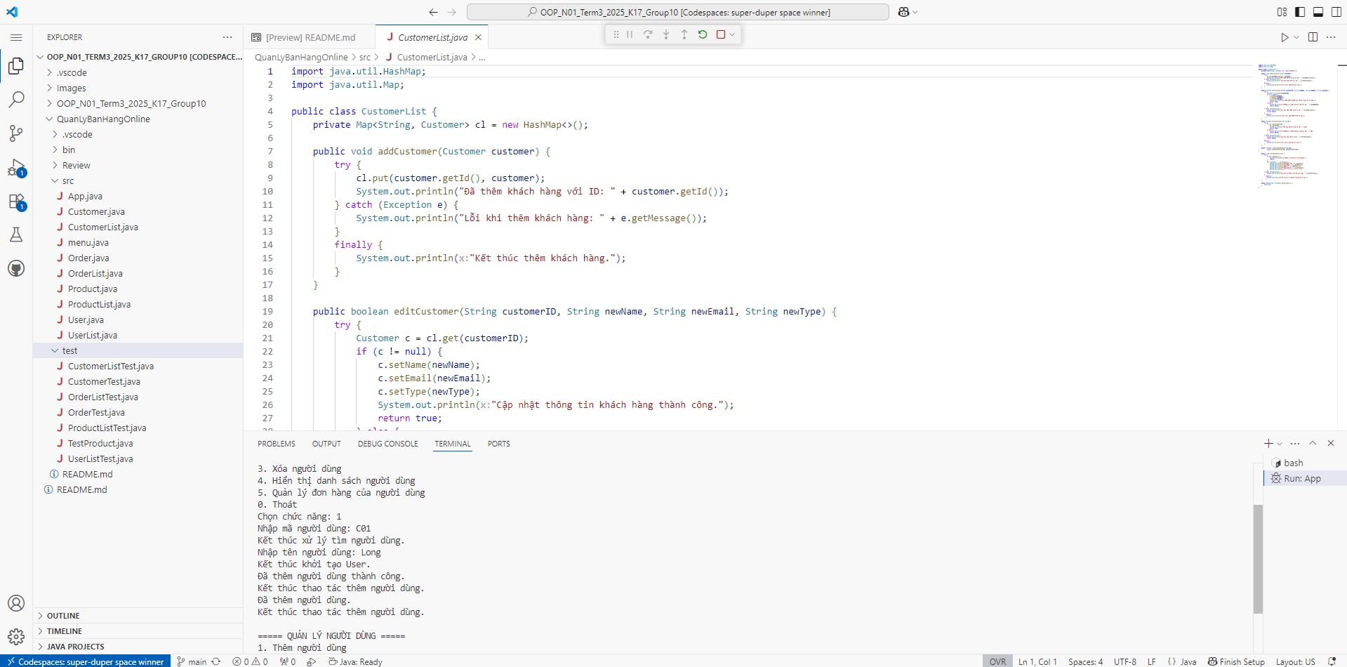Open the Copilot chat icon in the title bar

(x=904, y=12)
